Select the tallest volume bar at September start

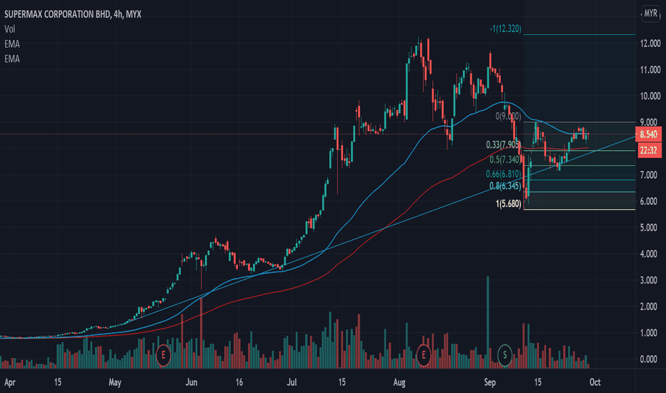[x=487, y=322]
